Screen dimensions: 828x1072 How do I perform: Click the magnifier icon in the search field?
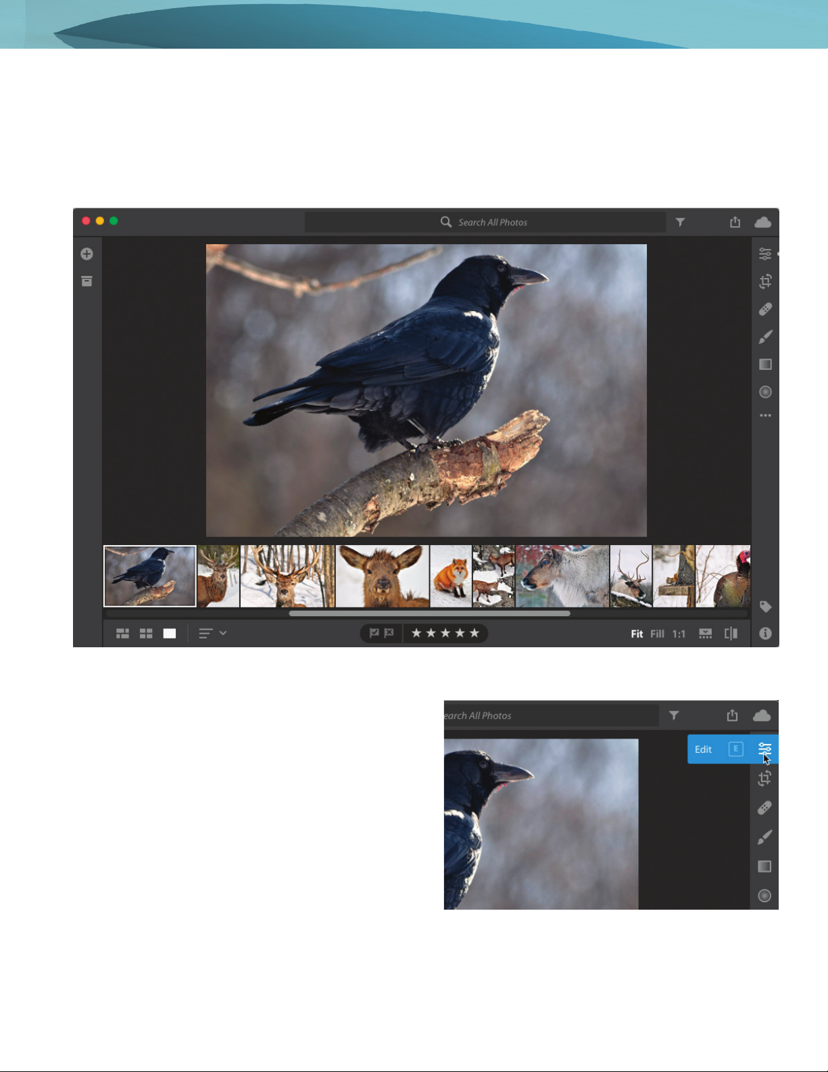pos(446,222)
